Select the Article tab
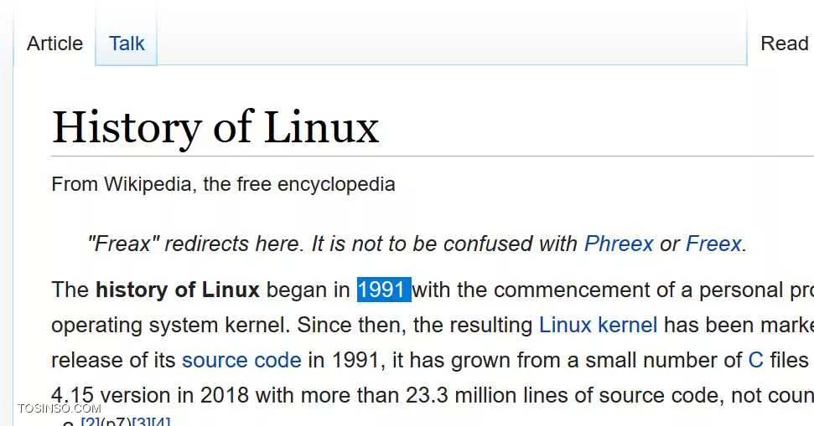This screenshot has height=426, width=814. [x=54, y=44]
